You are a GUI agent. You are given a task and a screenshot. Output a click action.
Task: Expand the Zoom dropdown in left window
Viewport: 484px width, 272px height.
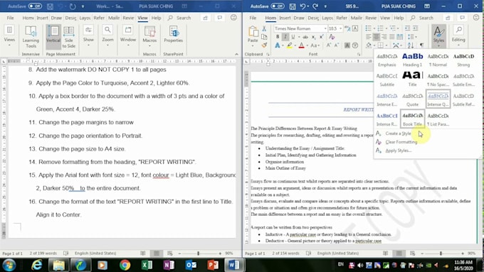(107, 36)
